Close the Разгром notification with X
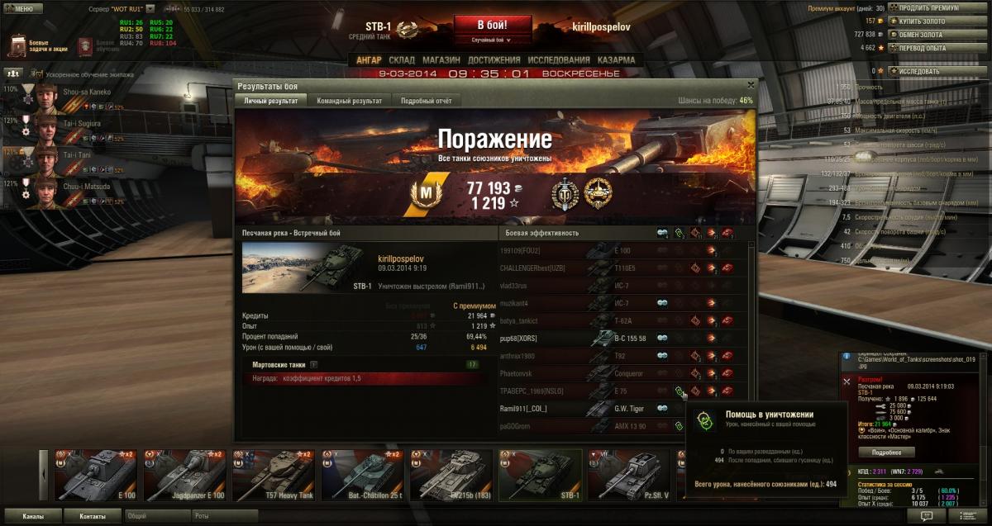 [846, 381]
